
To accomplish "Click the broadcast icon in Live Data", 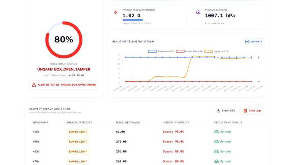I will pos(247,42).
